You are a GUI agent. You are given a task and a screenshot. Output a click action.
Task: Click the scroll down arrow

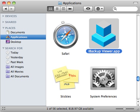point(138,105)
